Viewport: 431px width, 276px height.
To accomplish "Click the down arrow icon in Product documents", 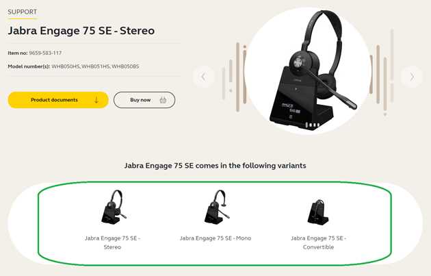I will click(96, 100).
